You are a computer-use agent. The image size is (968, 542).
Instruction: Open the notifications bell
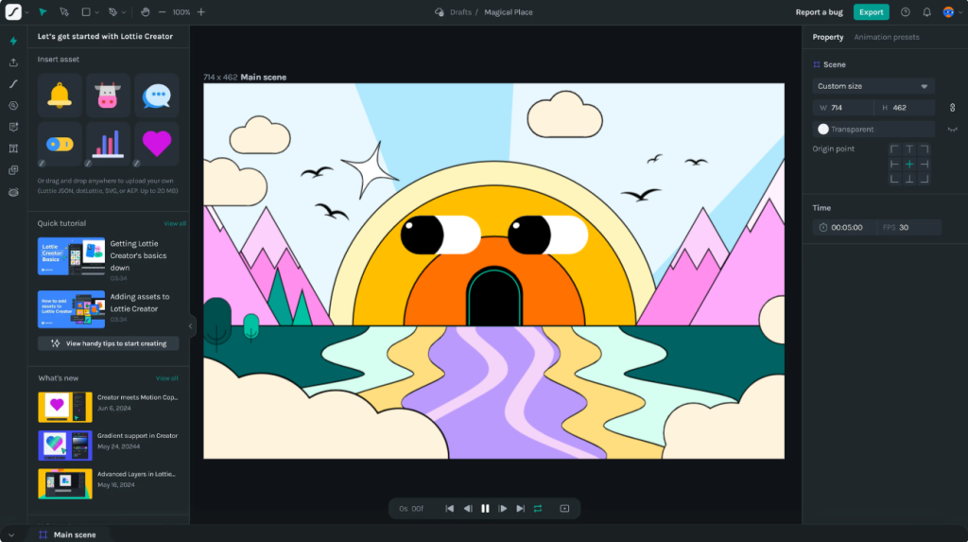pyautogui.click(x=926, y=12)
